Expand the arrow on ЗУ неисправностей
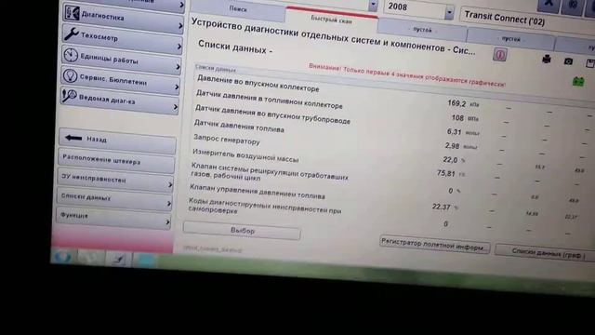 click(169, 185)
